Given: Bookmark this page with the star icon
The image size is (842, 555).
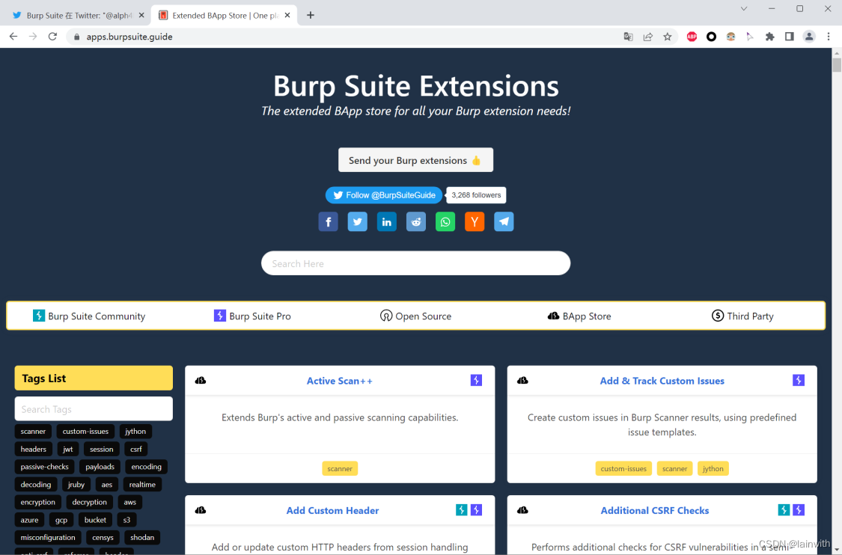Looking at the screenshot, I should (x=668, y=37).
